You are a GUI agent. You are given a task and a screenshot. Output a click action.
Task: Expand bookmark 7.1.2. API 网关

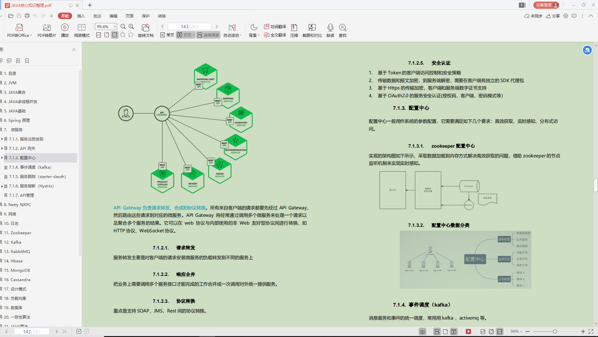click(x=2, y=148)
